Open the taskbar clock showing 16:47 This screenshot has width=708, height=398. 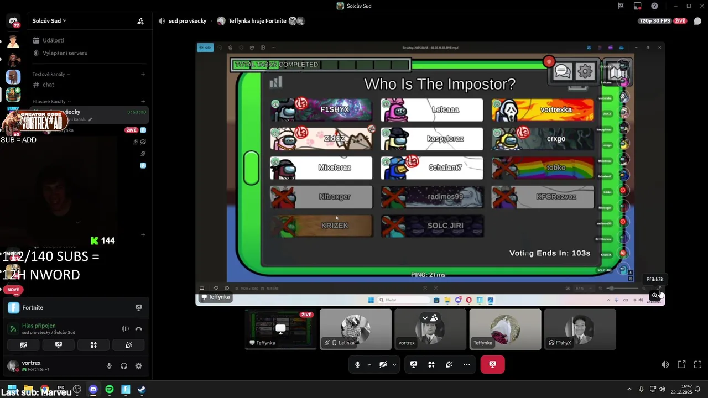coord(681,390)
